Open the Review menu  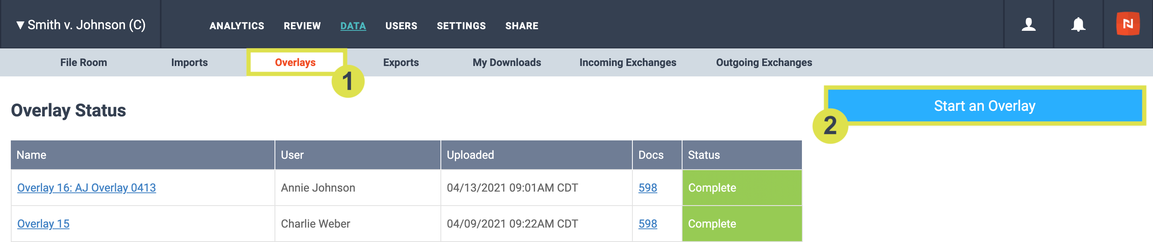(302, 26)
